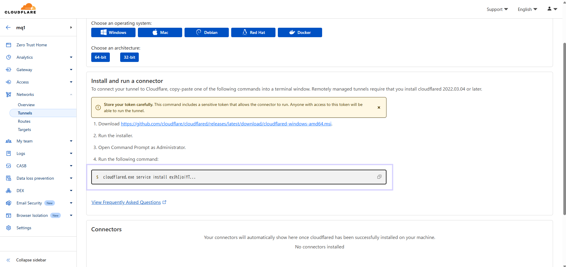Select Windows operating system
Image resolution: width=566 pixels, height=267 pixels.
pyautogui.click(x=113, y=32)
